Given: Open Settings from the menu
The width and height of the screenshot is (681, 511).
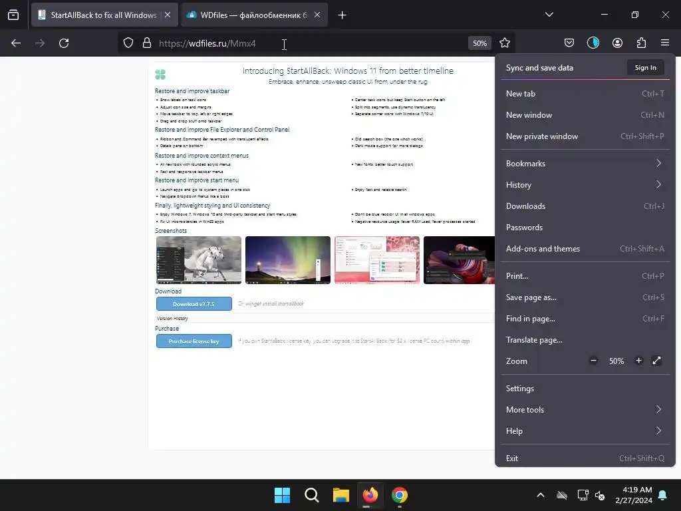Looking at the screenshot, I should [x=585, y=389].
